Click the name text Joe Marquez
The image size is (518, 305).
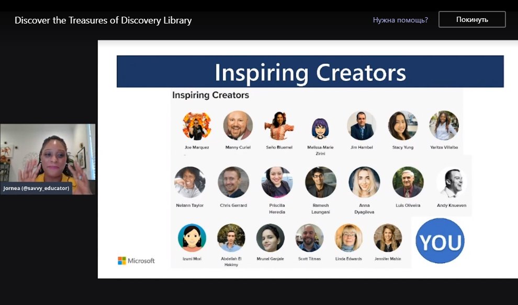(x=197, y=147)
